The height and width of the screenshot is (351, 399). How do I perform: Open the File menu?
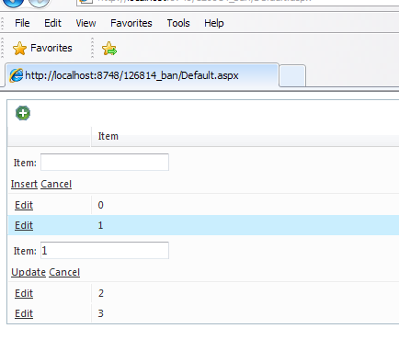click(22, 23)
